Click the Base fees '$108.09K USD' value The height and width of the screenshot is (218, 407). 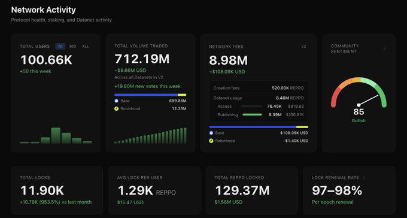pyautogui.click(x=294, y=133)
